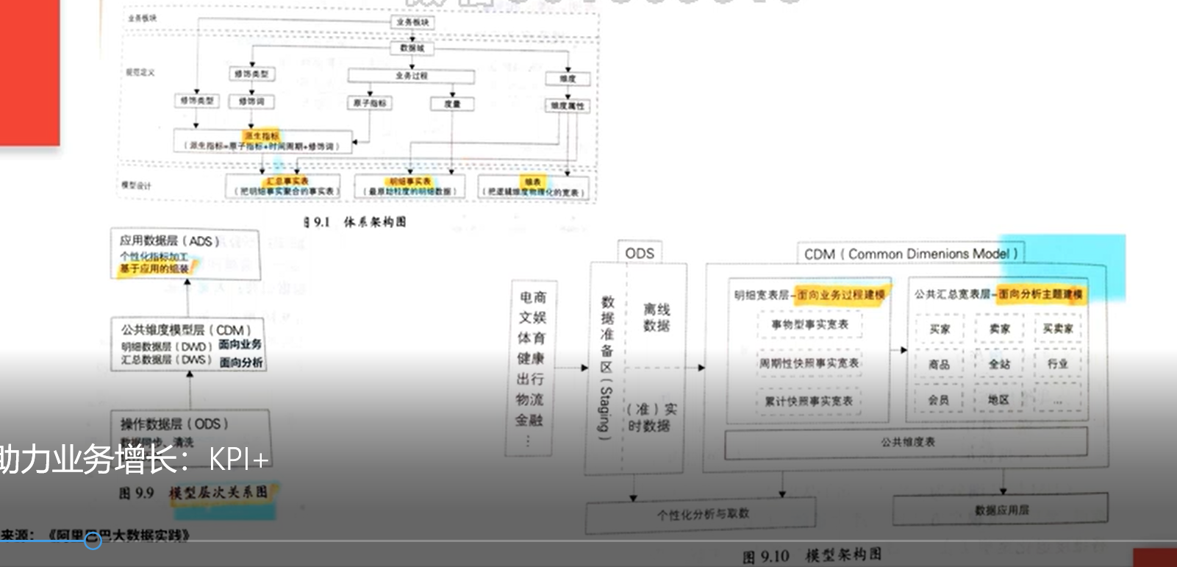Click the 'ODS' header in architecture diagram
This screenshot has width=1177, height=567.
click(640, 253)
